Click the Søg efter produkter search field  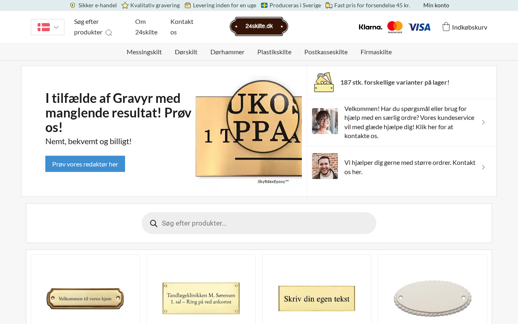pos(259,223)
